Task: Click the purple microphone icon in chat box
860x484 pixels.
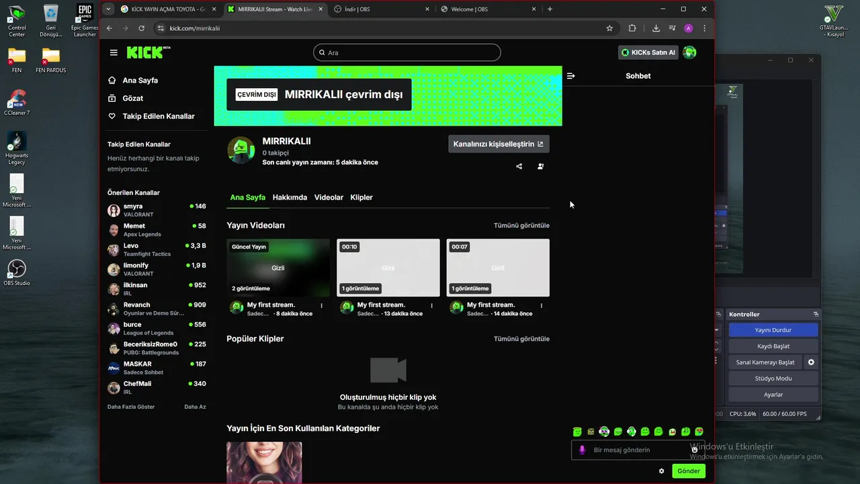Action: coord(583,450)
